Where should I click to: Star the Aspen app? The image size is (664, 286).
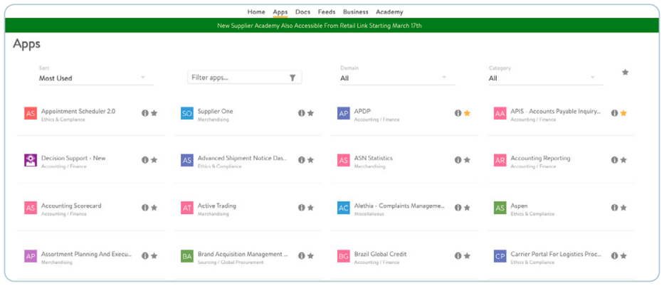[623, 208]
